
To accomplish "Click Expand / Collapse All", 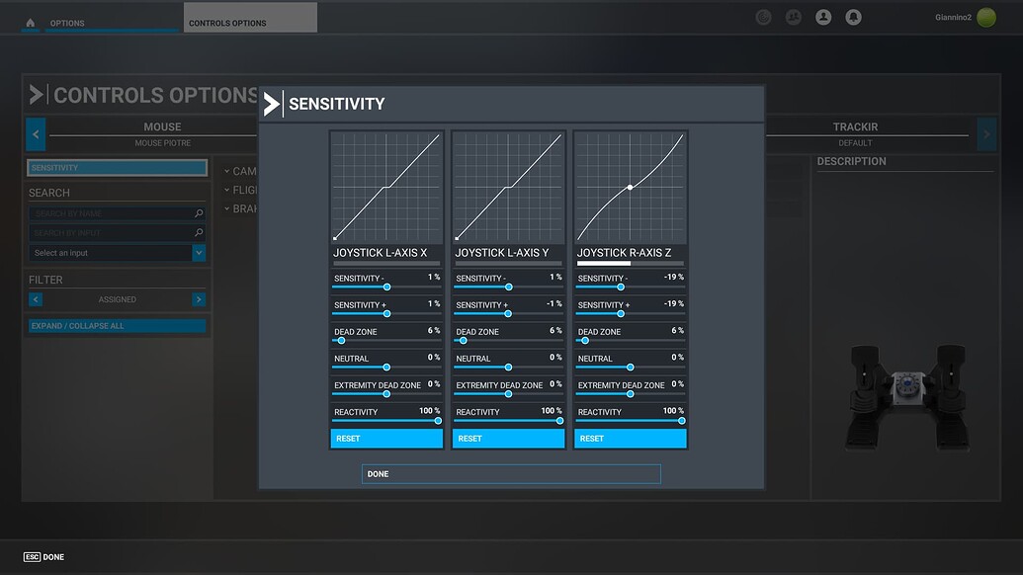I will click(117, 325).
